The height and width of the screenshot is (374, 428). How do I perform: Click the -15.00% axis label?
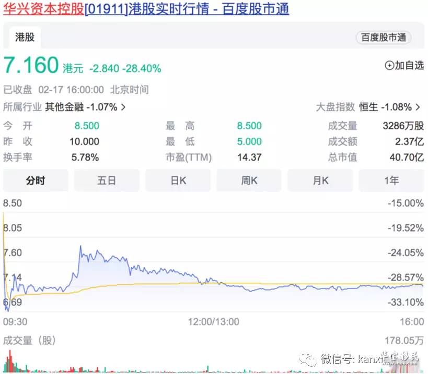coord(406,203)
